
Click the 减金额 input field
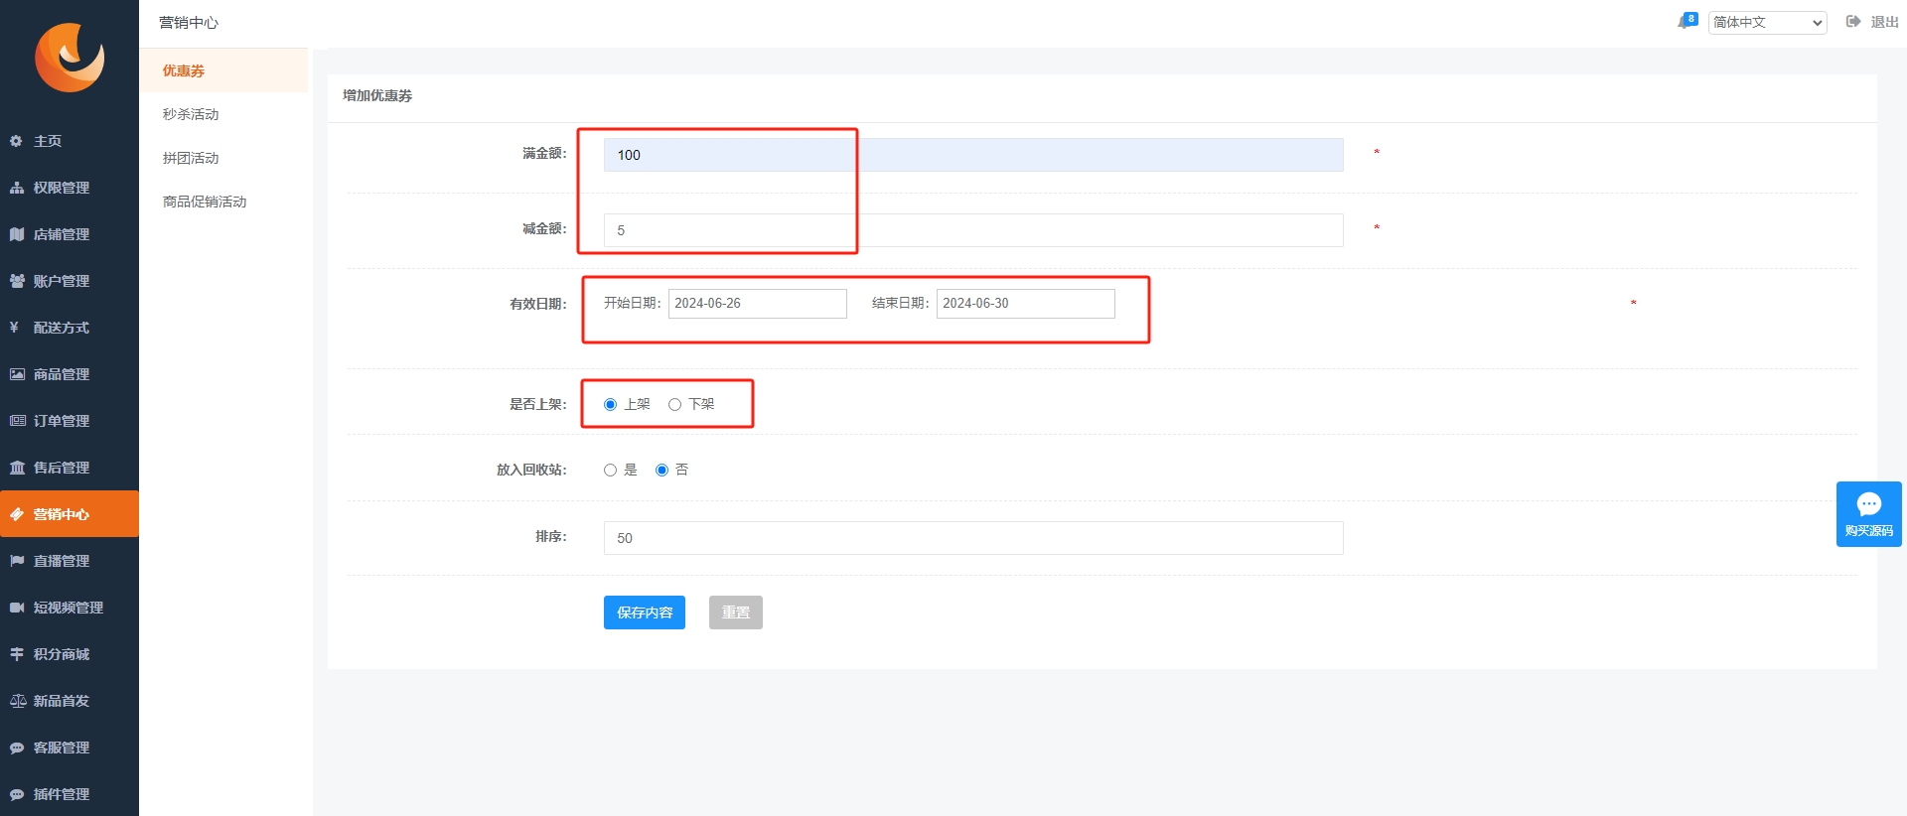(973, 230)
